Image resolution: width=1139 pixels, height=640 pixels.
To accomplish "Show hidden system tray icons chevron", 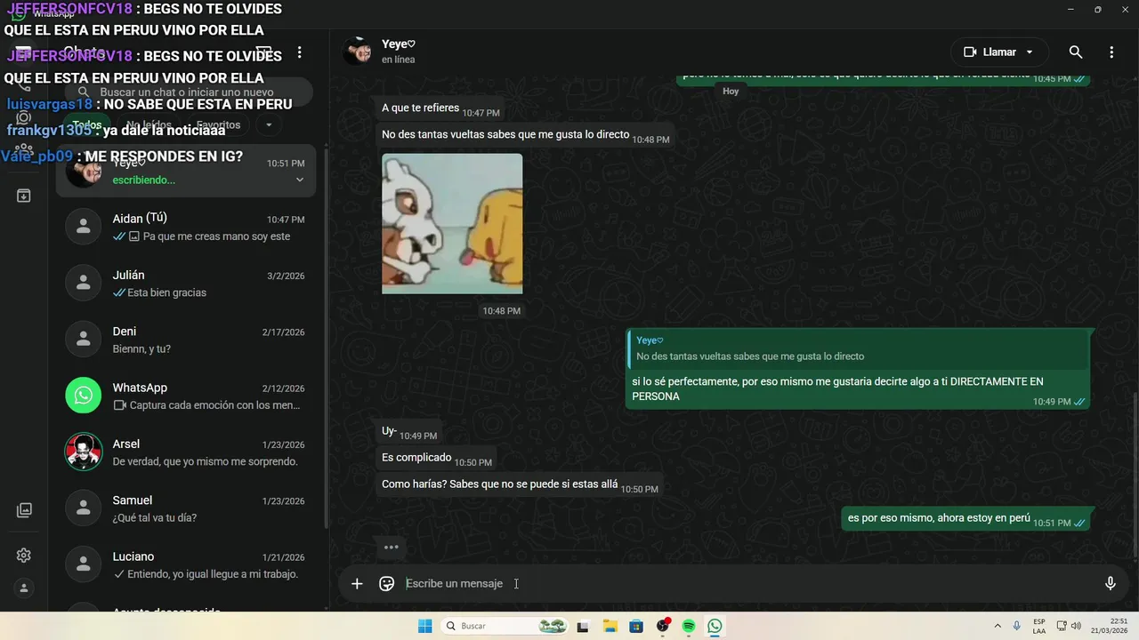I will coord(998,626).
